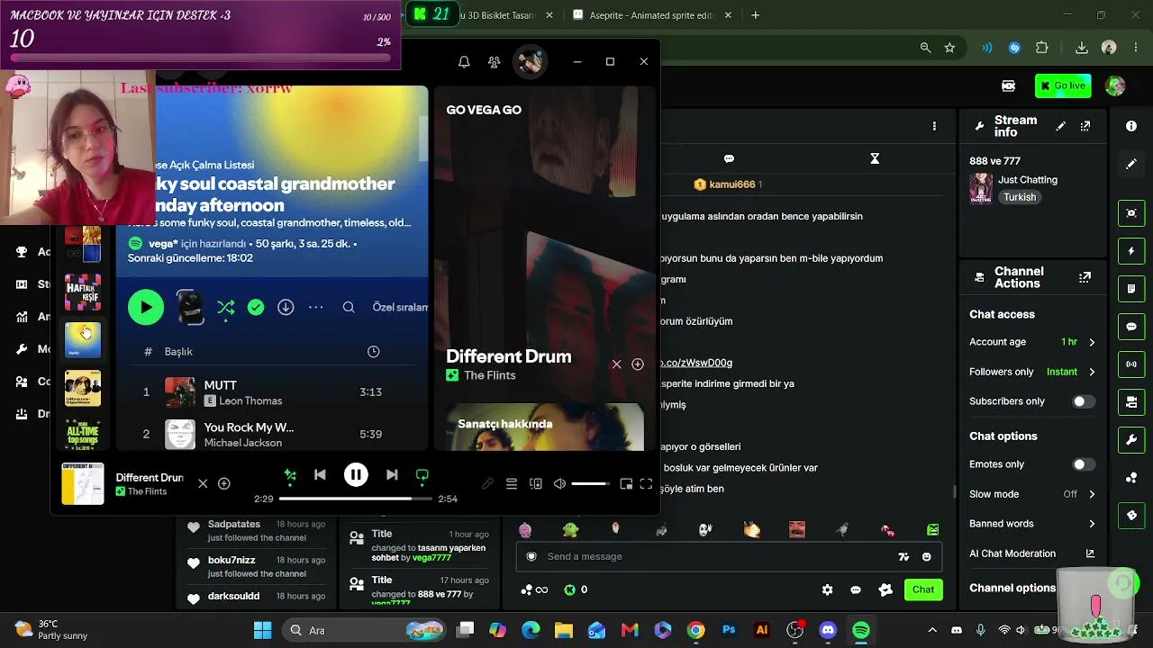Image resolution: width=1153 pixels, height=648 pixels.
Task: Open the All-Time Top Songs playlist in the sidebar
Action: click(83, 435)
